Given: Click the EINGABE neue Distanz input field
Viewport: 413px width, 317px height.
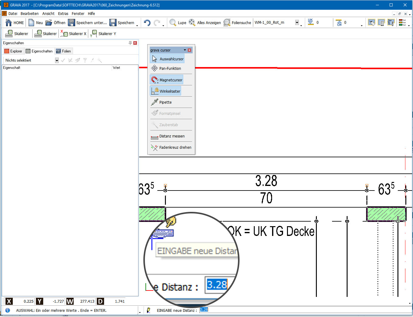Looking at the screenshot, I should (305, 310).
